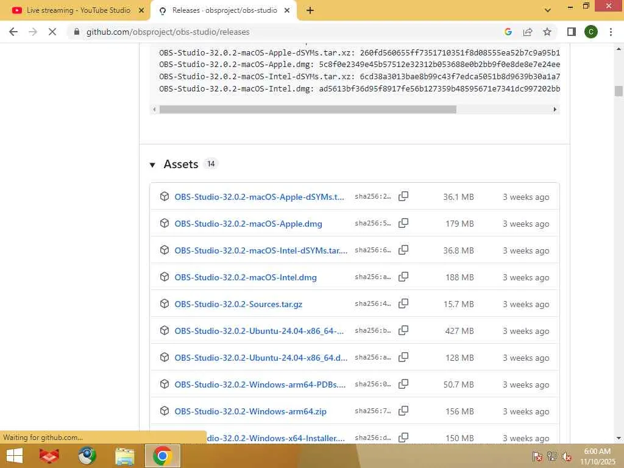The width and height of the screenshot is (624, 468).
Task: Switch to Live streaming YouTube Studio tab
Action: [75, 10]
